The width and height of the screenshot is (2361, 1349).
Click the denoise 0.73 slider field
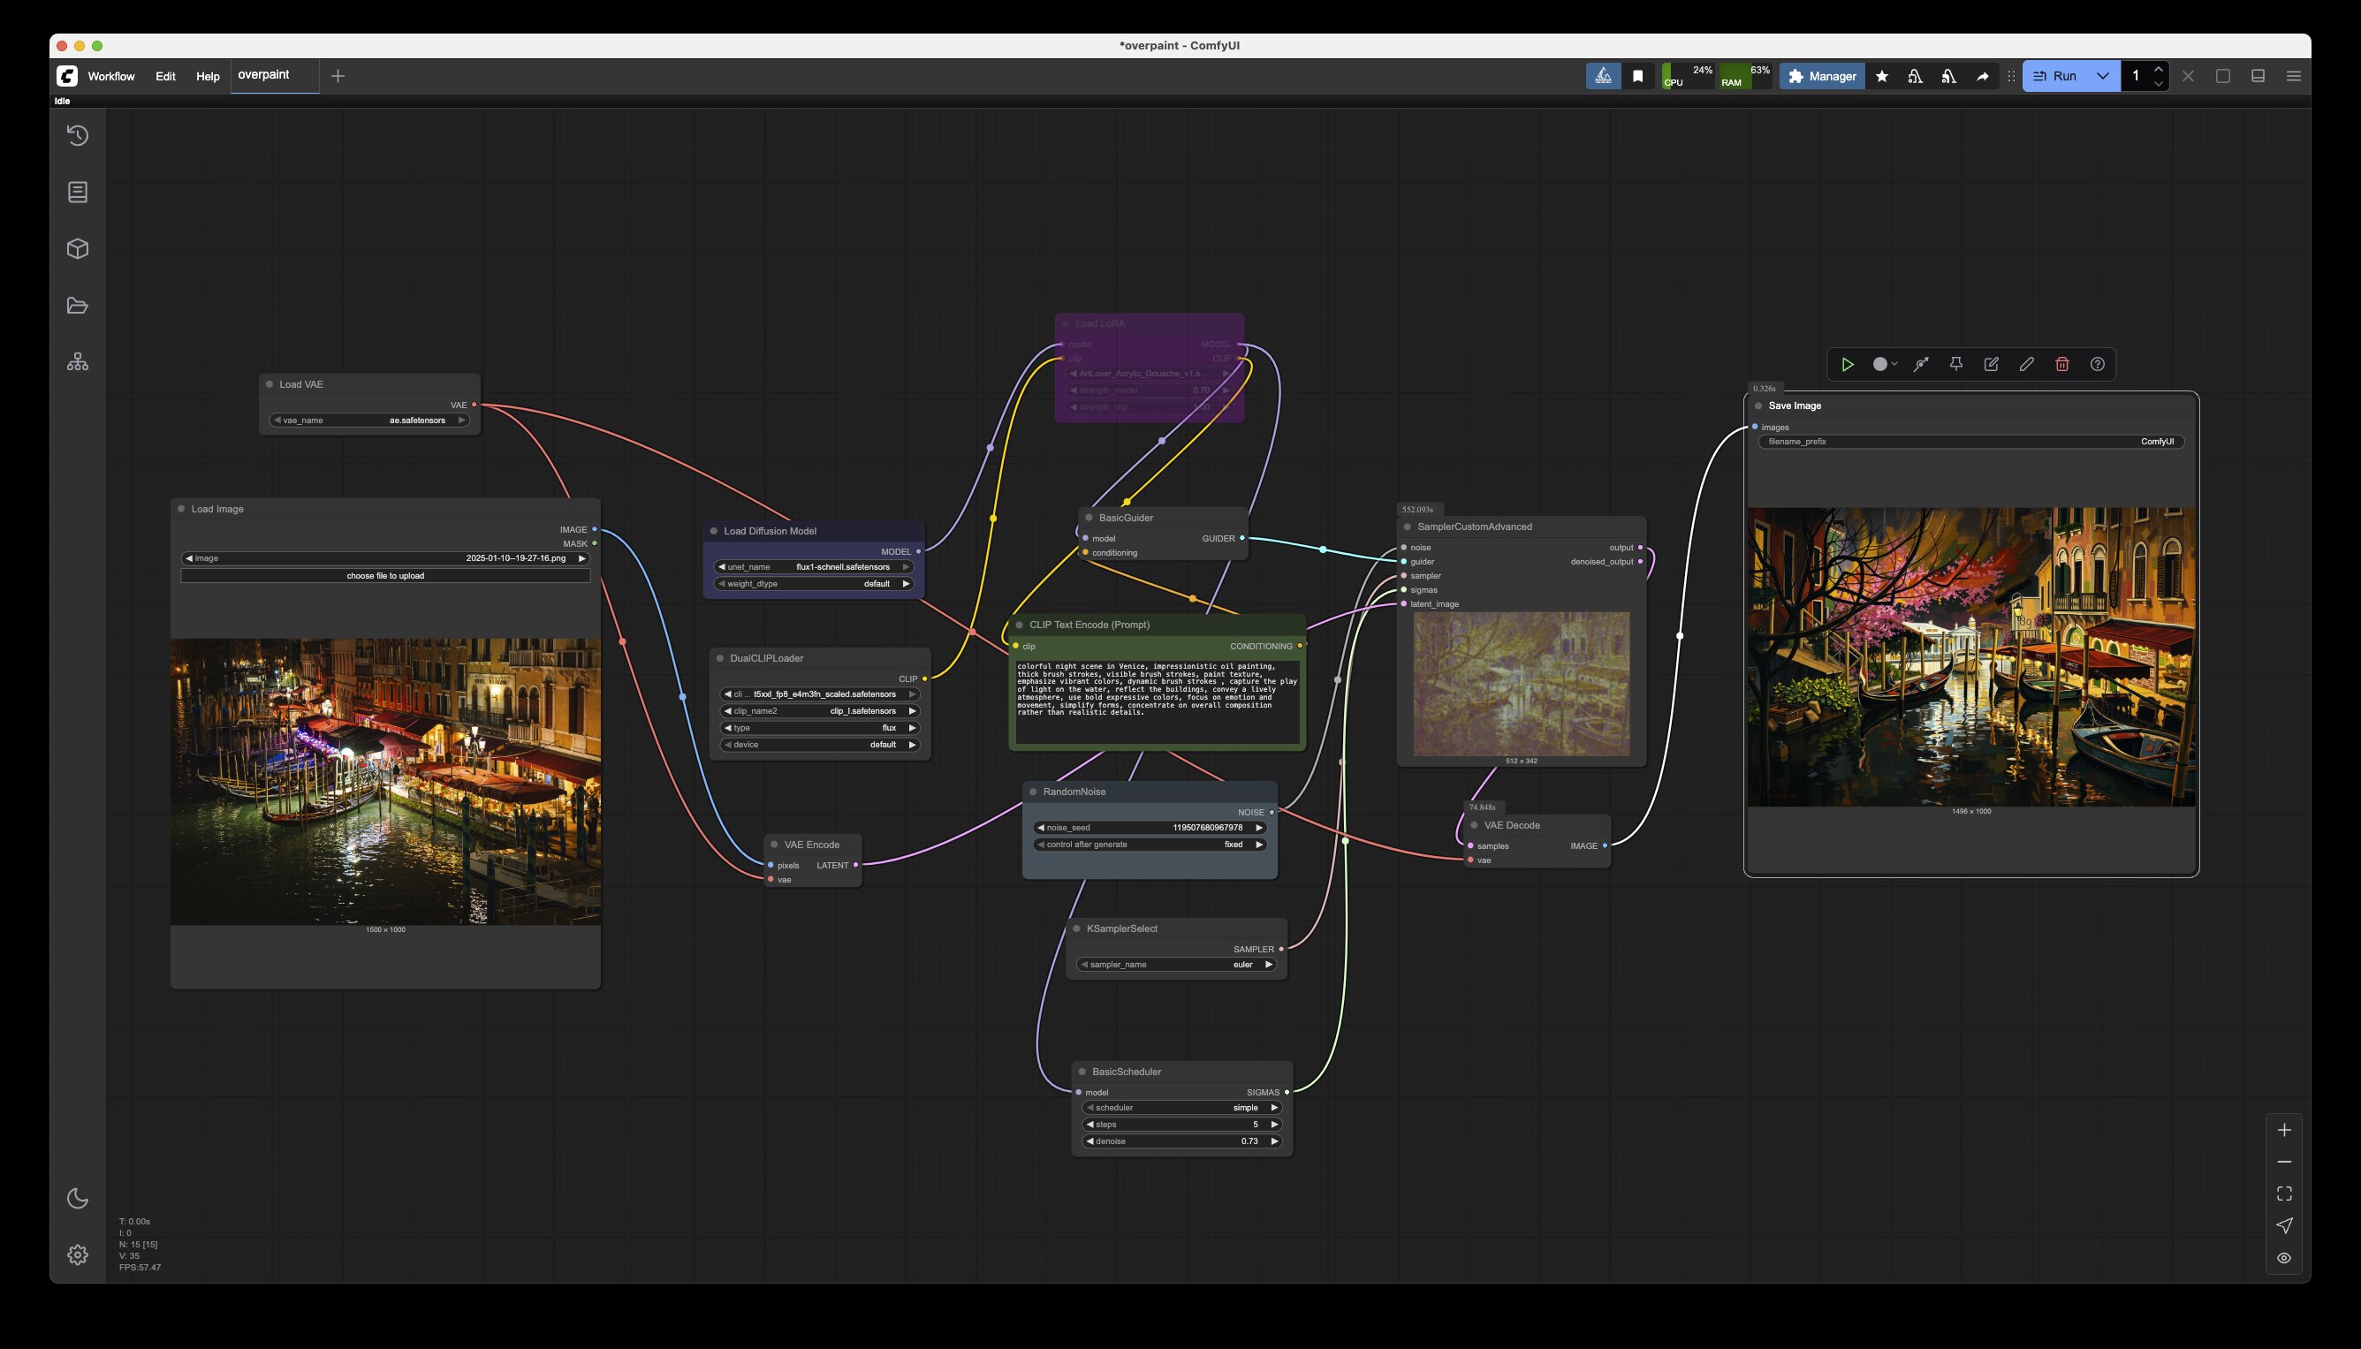(x=1182, y=1141)
